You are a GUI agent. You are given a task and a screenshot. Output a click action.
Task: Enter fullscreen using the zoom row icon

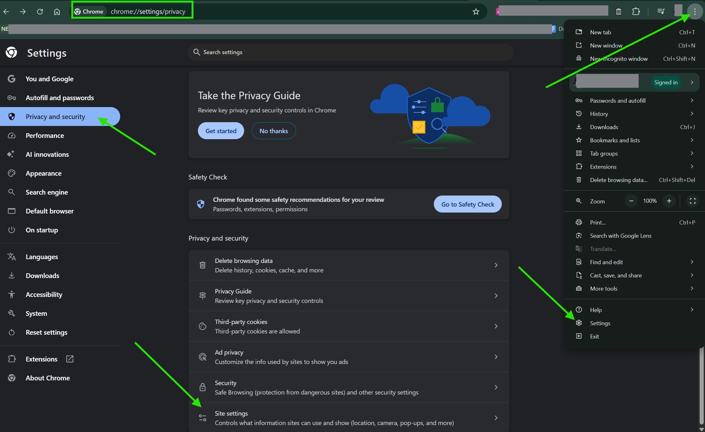(x=692, y=201)
